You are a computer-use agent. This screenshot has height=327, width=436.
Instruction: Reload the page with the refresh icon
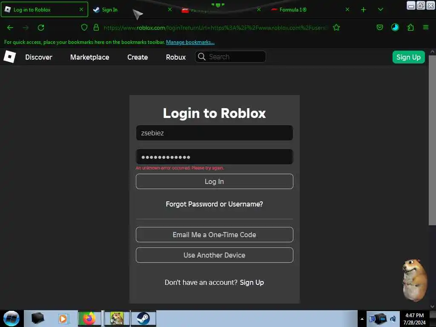click(x=41, y=28)
